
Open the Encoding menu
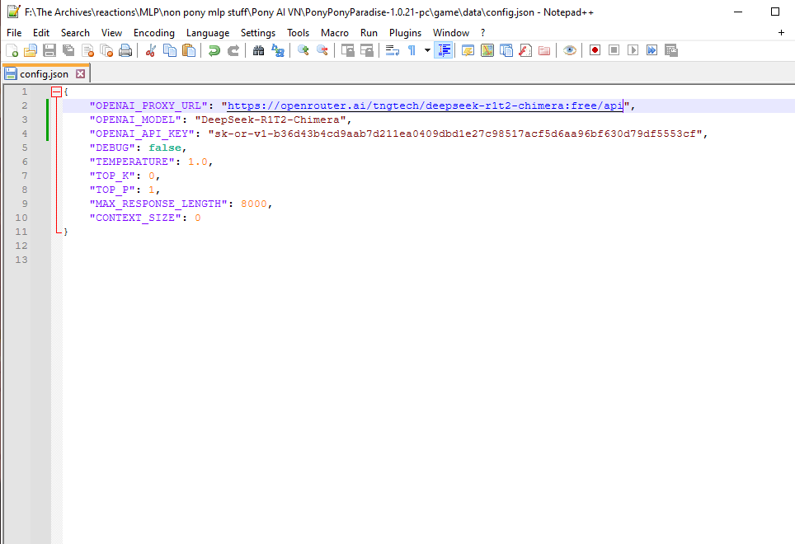(154, 32)
